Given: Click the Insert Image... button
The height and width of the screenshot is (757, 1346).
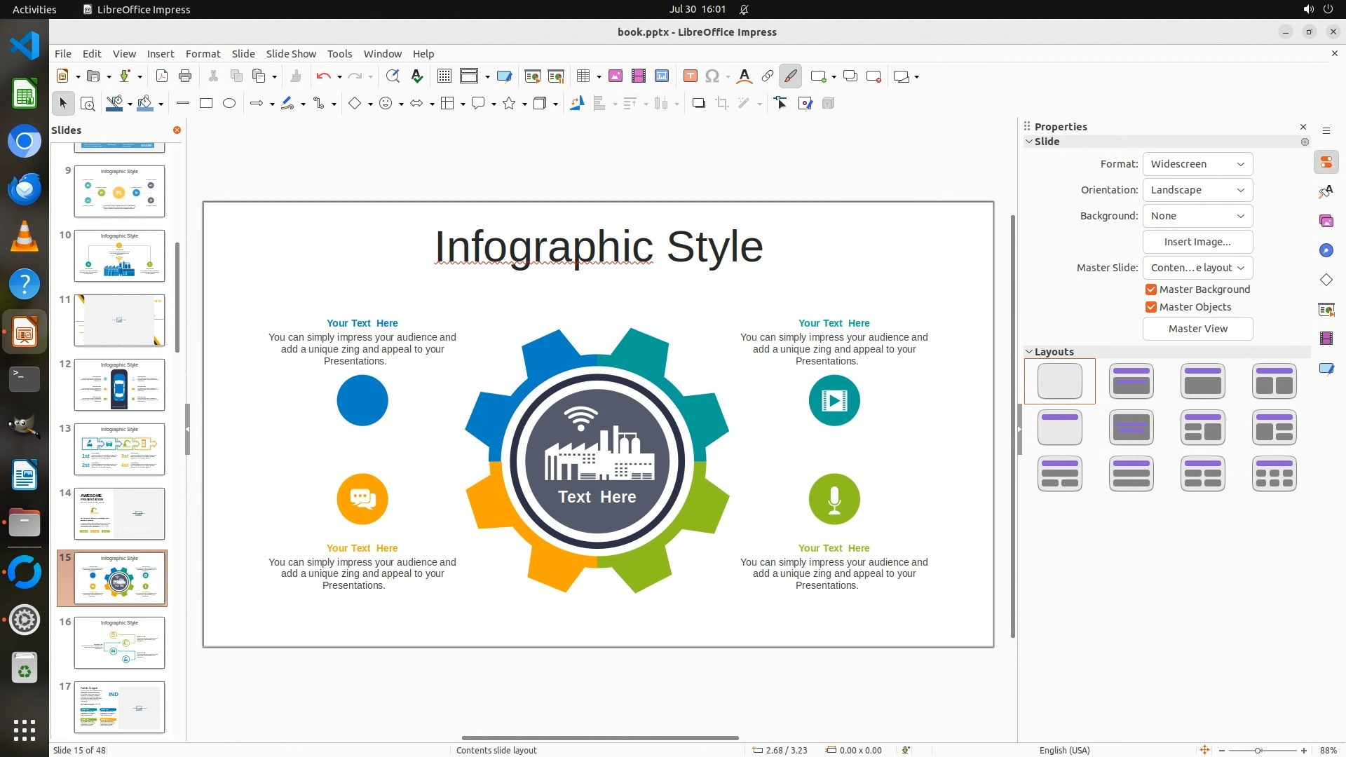Looking at the screenshot, I should pos(1197,242).
